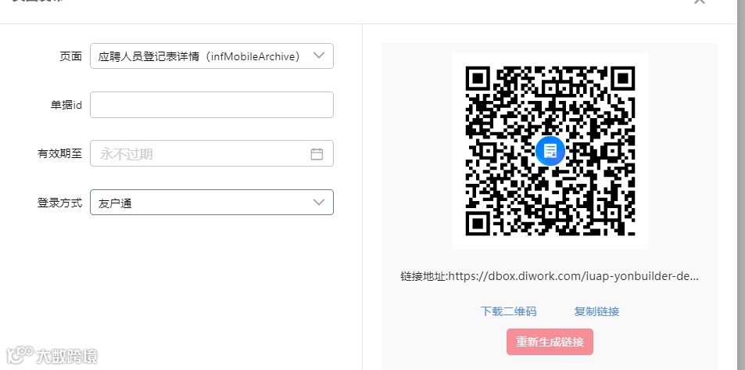Click the QR code image

point(550,151)
